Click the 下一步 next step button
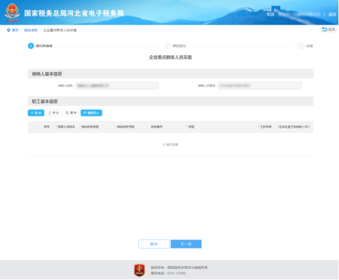Image resolution: width=339 pixels, height=280 pixels. pyautogui.click(x=186, y=244)
